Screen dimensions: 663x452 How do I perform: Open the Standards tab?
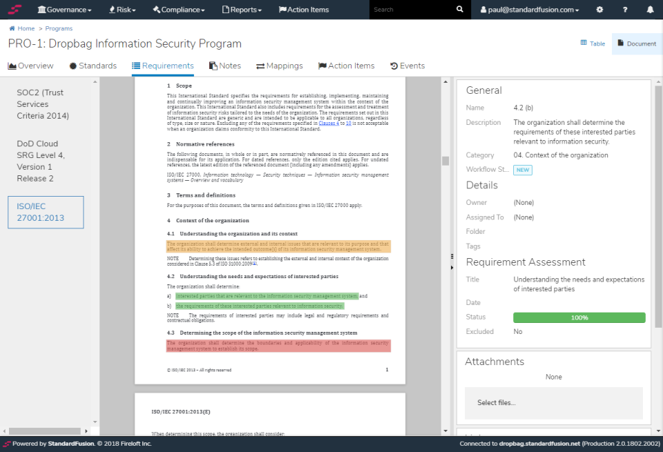pyautogui.click(x=93, y=66)
